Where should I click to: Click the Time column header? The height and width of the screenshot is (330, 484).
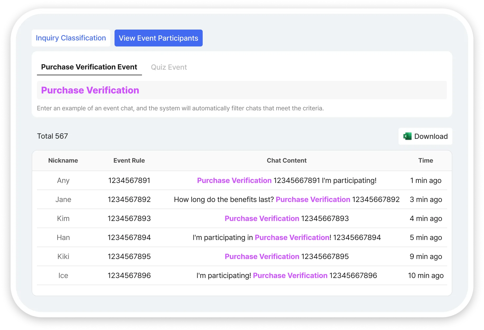pyautogui.click(x=425, y=161)
